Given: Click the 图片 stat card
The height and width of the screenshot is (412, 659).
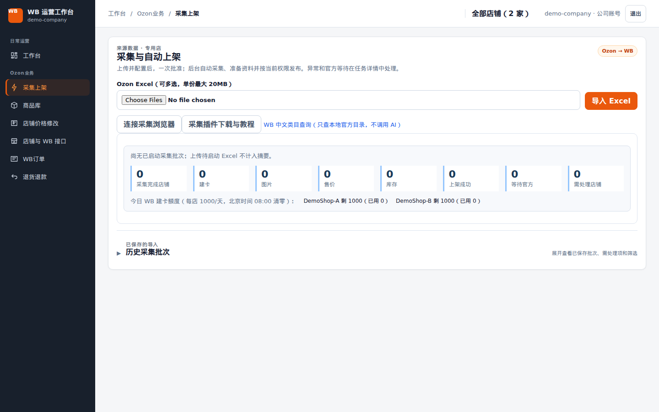Looking at the screenshot, I should pyautogui.click(x=284, y=179).
